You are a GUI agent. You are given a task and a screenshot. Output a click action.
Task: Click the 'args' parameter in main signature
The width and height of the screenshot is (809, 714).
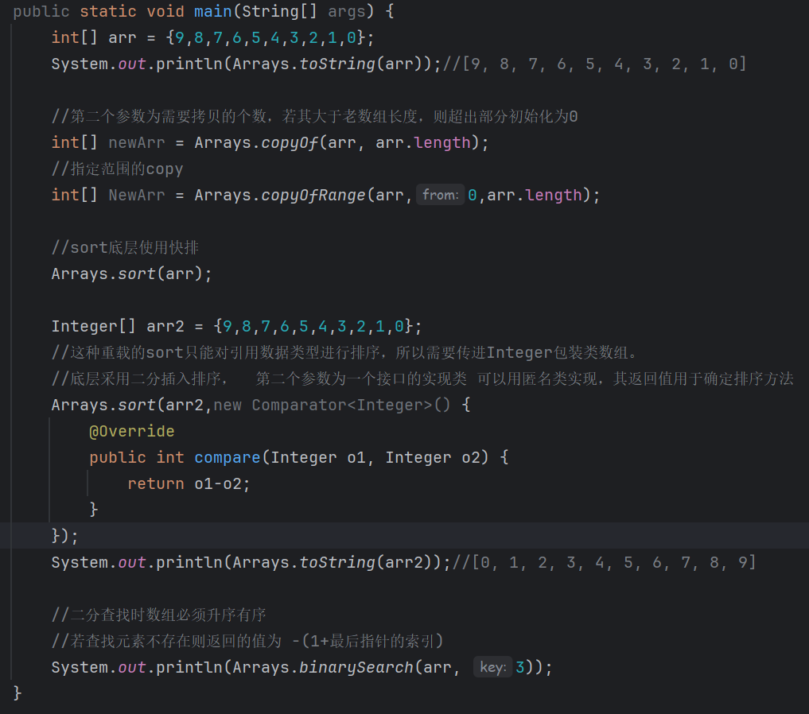point(346,11)
